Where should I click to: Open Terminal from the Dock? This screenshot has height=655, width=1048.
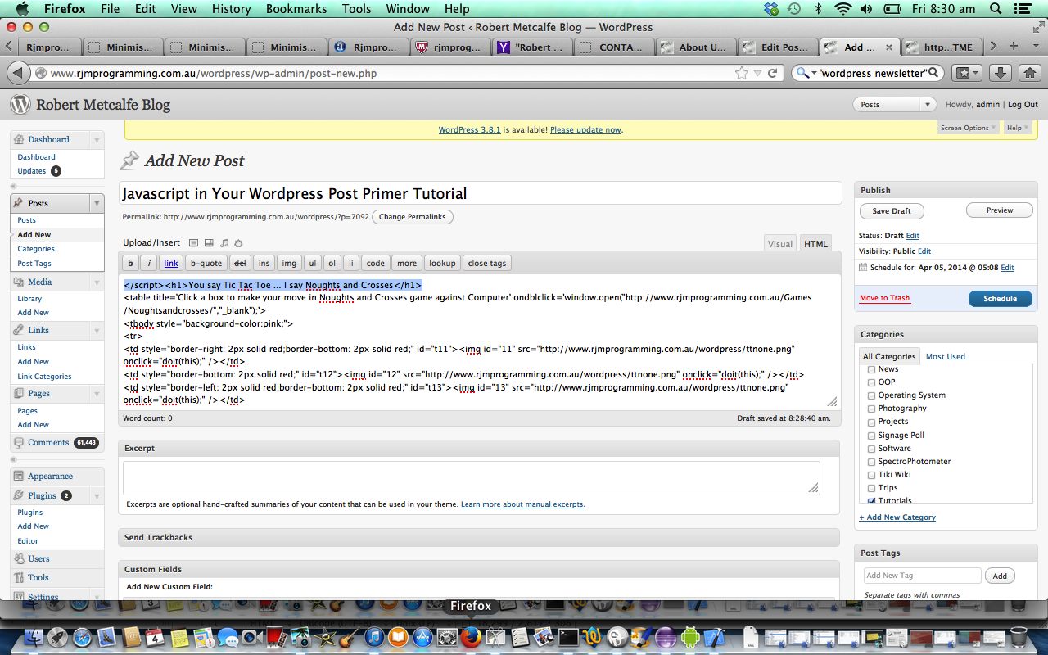pos(568,638)
